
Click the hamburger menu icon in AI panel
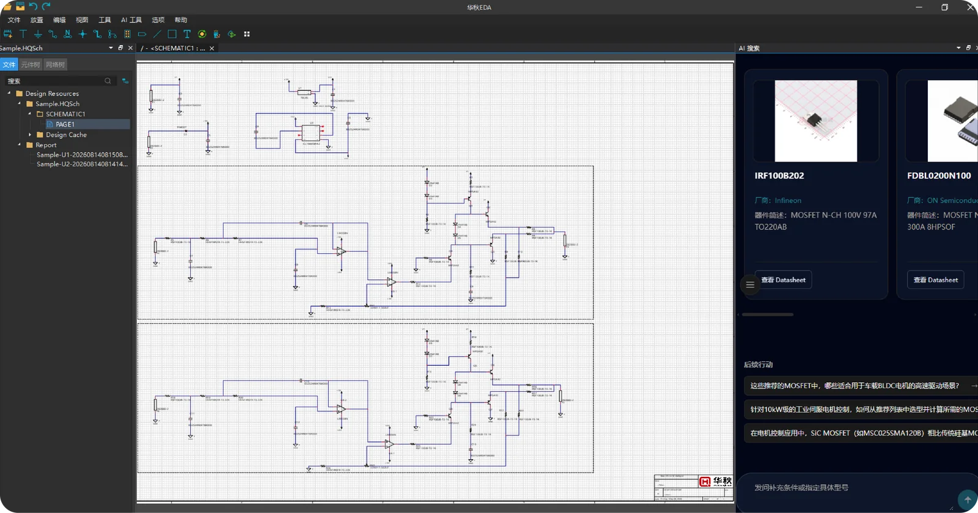(750, 285)
